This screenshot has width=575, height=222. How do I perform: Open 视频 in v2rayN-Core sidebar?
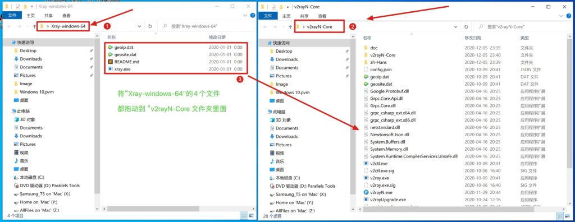click(x=280, y=153)
